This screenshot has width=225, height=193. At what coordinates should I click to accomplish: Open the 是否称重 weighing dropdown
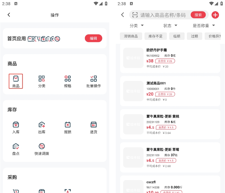204,26
